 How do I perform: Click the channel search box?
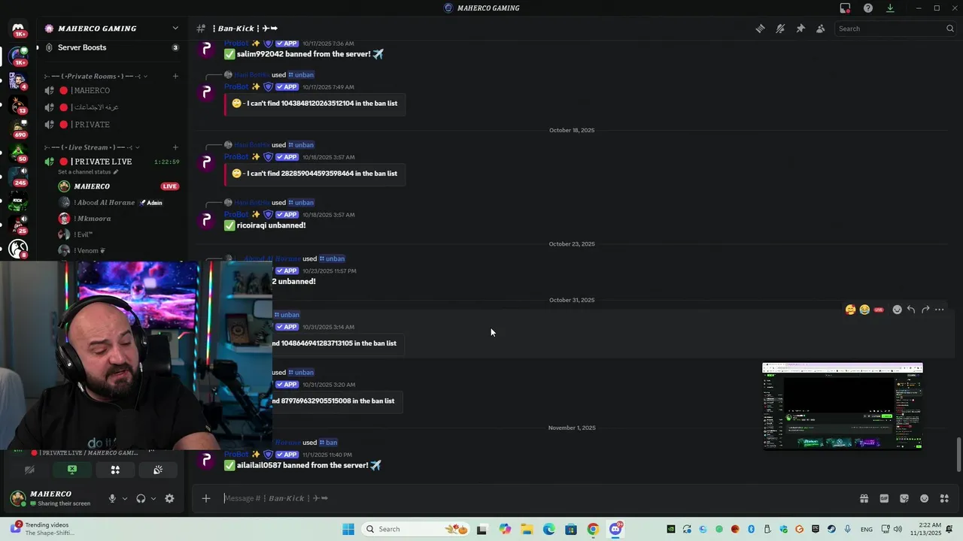coord(895,29)
